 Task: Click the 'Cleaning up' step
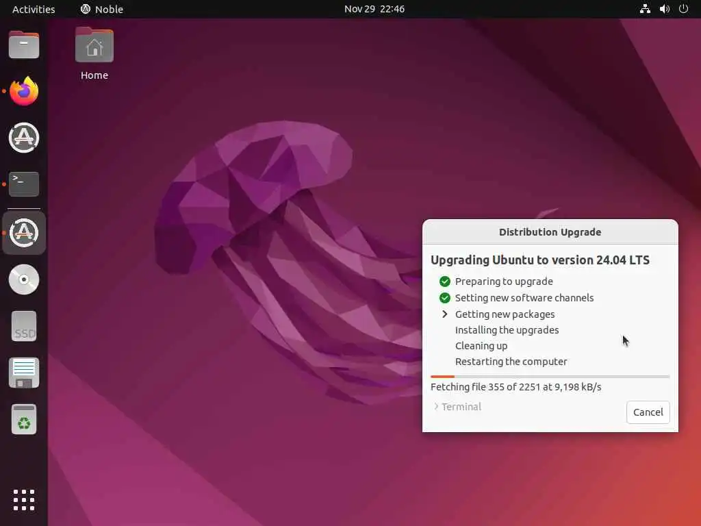481,346
